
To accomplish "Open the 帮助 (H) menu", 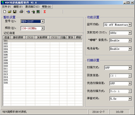I will pyautogui.click(x=47, y=7).
